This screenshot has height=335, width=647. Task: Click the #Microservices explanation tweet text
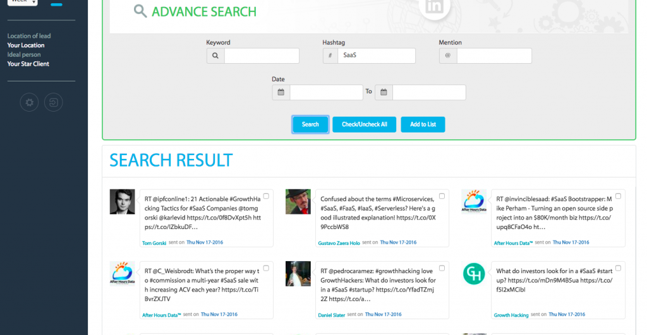[378, 213]
